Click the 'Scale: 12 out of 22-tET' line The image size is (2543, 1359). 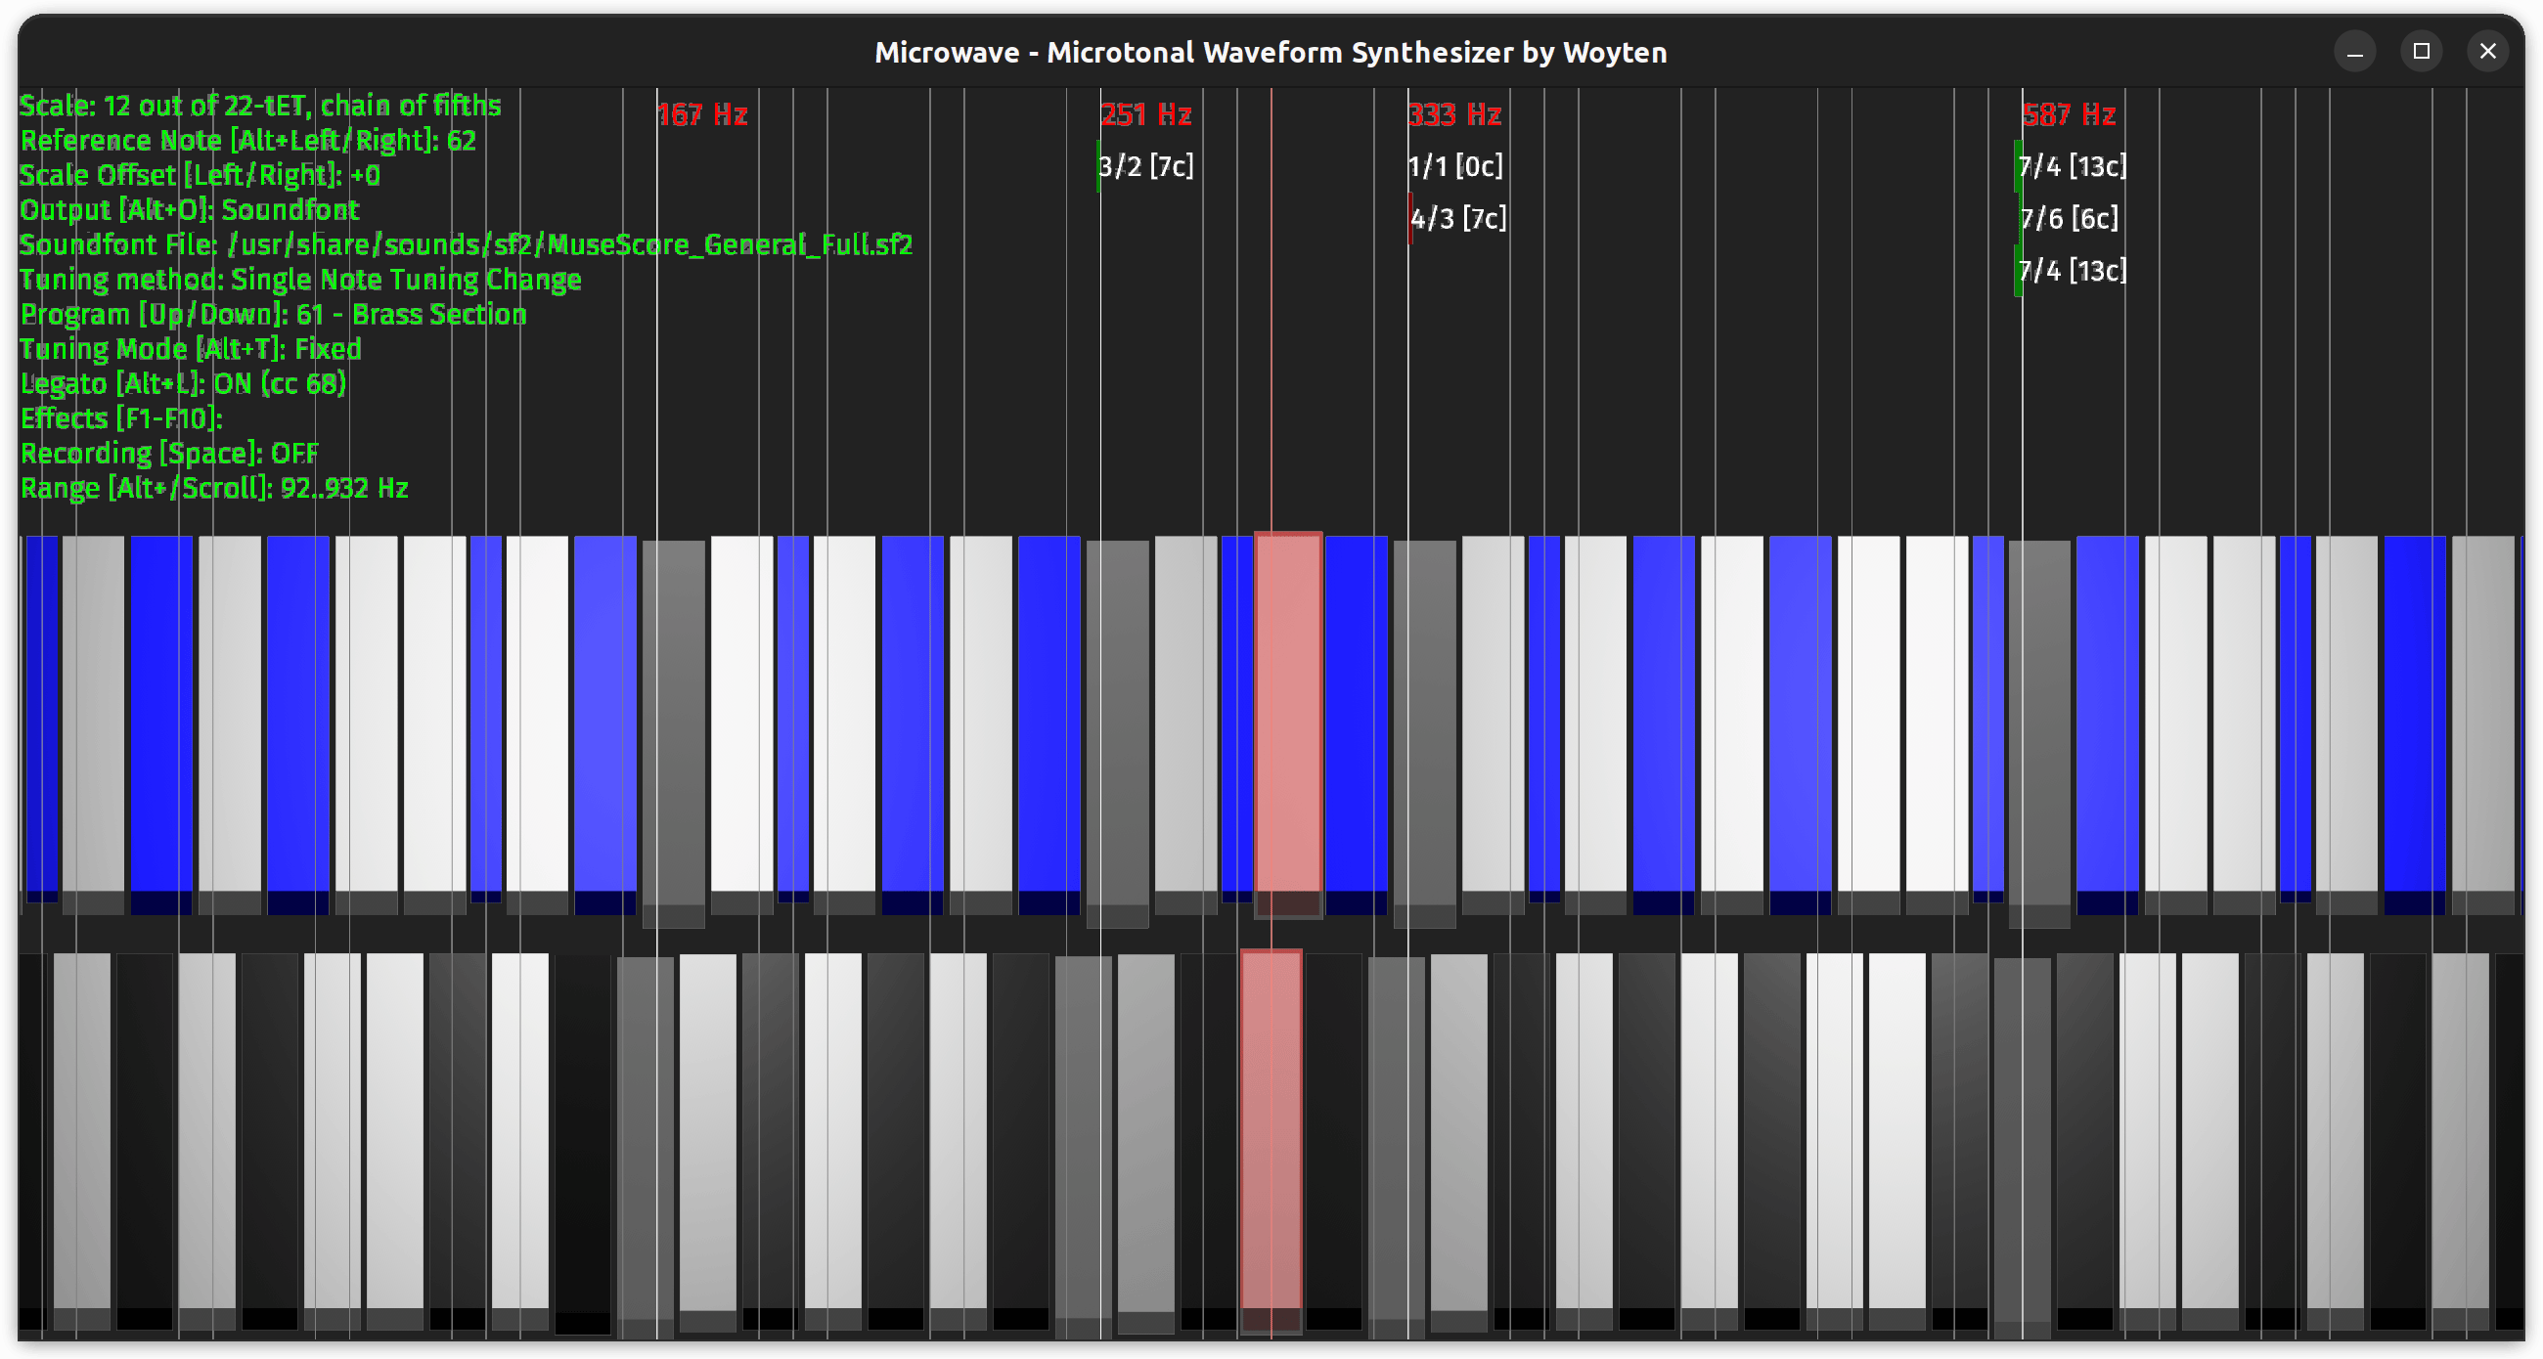click(x=260, y=106)
